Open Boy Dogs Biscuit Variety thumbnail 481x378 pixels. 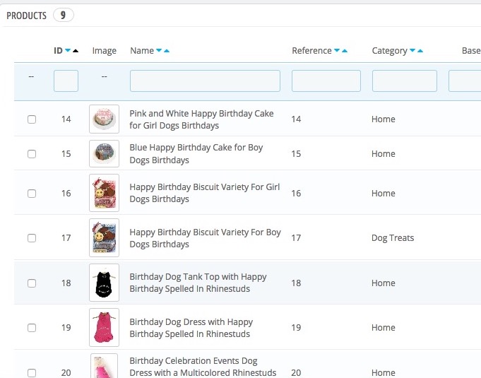[x=104, y=238]
